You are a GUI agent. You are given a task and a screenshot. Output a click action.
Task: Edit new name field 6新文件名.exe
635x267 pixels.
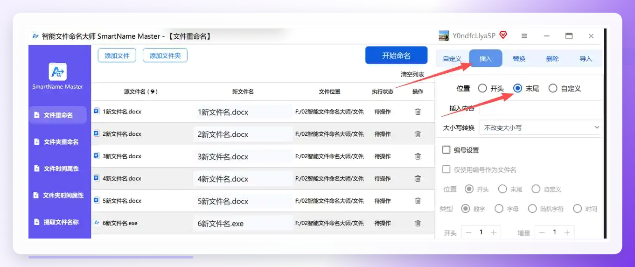tap(243, 224)
